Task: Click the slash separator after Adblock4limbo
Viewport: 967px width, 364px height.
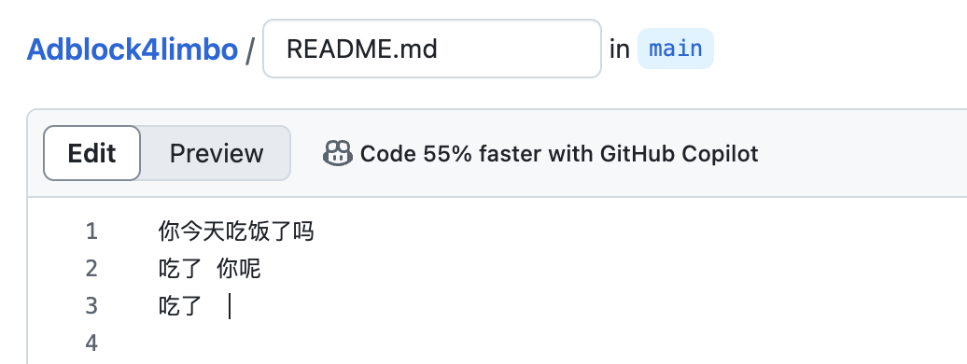Action: click(x=250, y=50)
